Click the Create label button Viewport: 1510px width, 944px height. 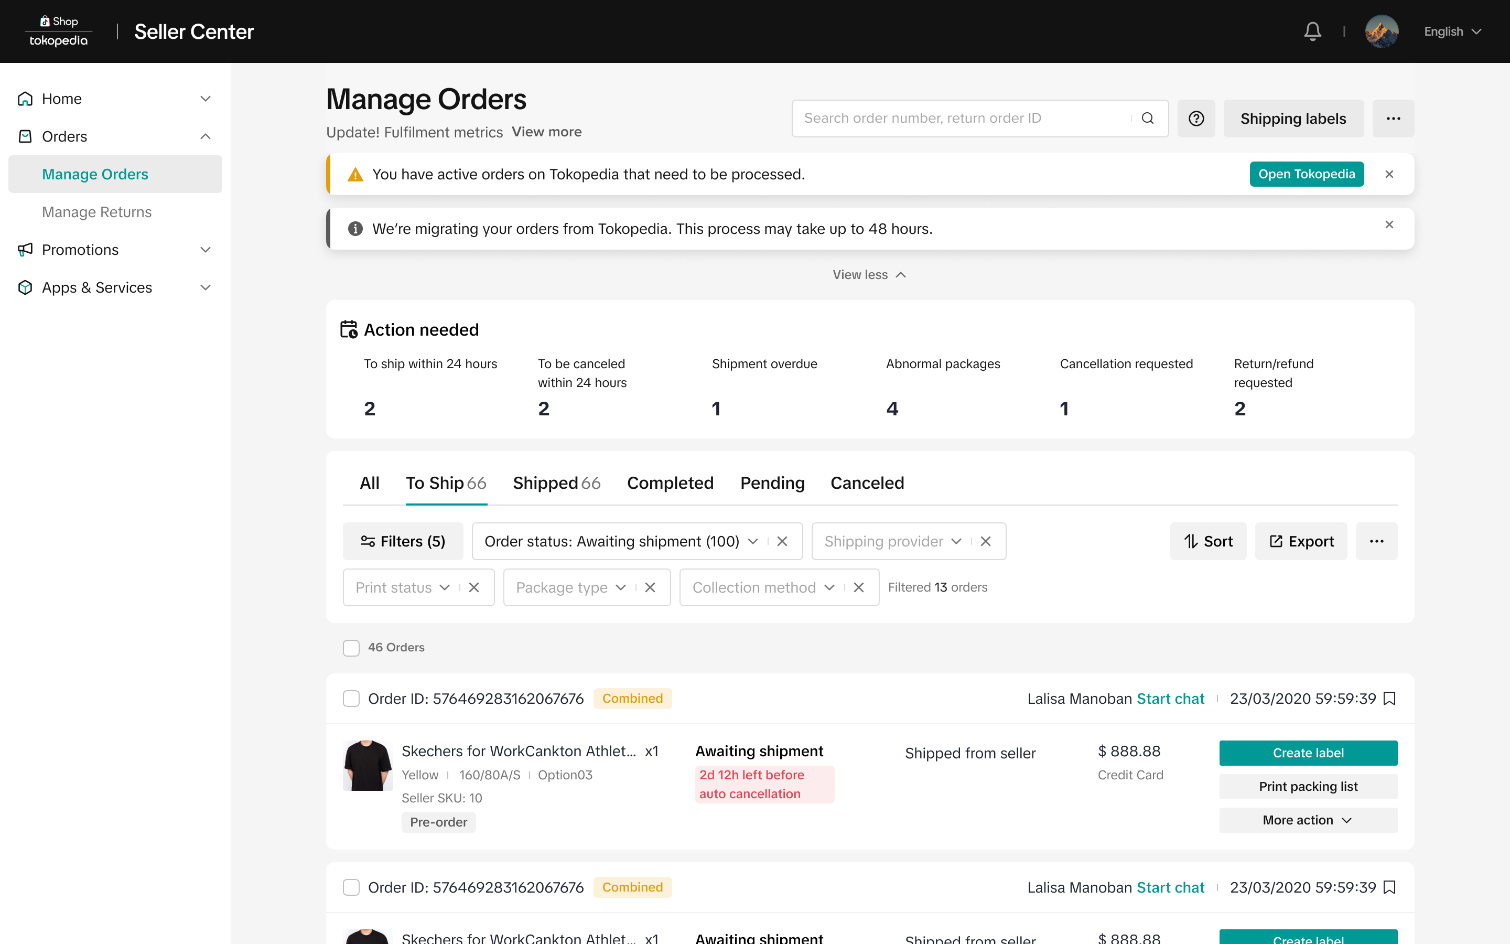1308,753
